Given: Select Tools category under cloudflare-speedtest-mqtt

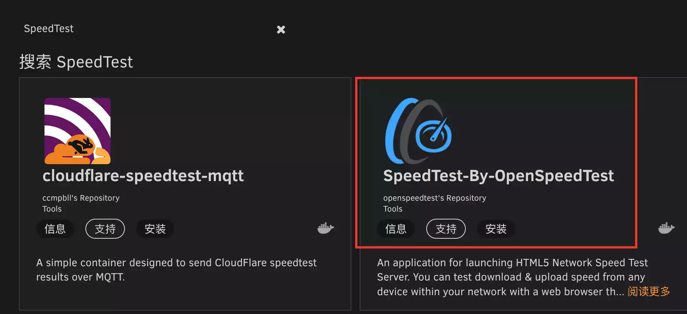Looking at the screenshot, I should click(x=52, y=209).
